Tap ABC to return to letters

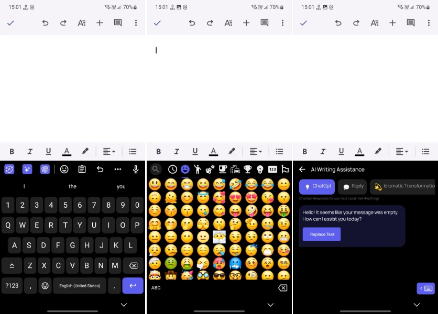(x=156, y=288)
